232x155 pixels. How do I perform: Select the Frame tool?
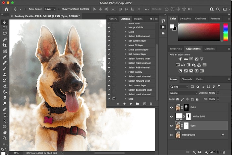click(x=5, y=51)
